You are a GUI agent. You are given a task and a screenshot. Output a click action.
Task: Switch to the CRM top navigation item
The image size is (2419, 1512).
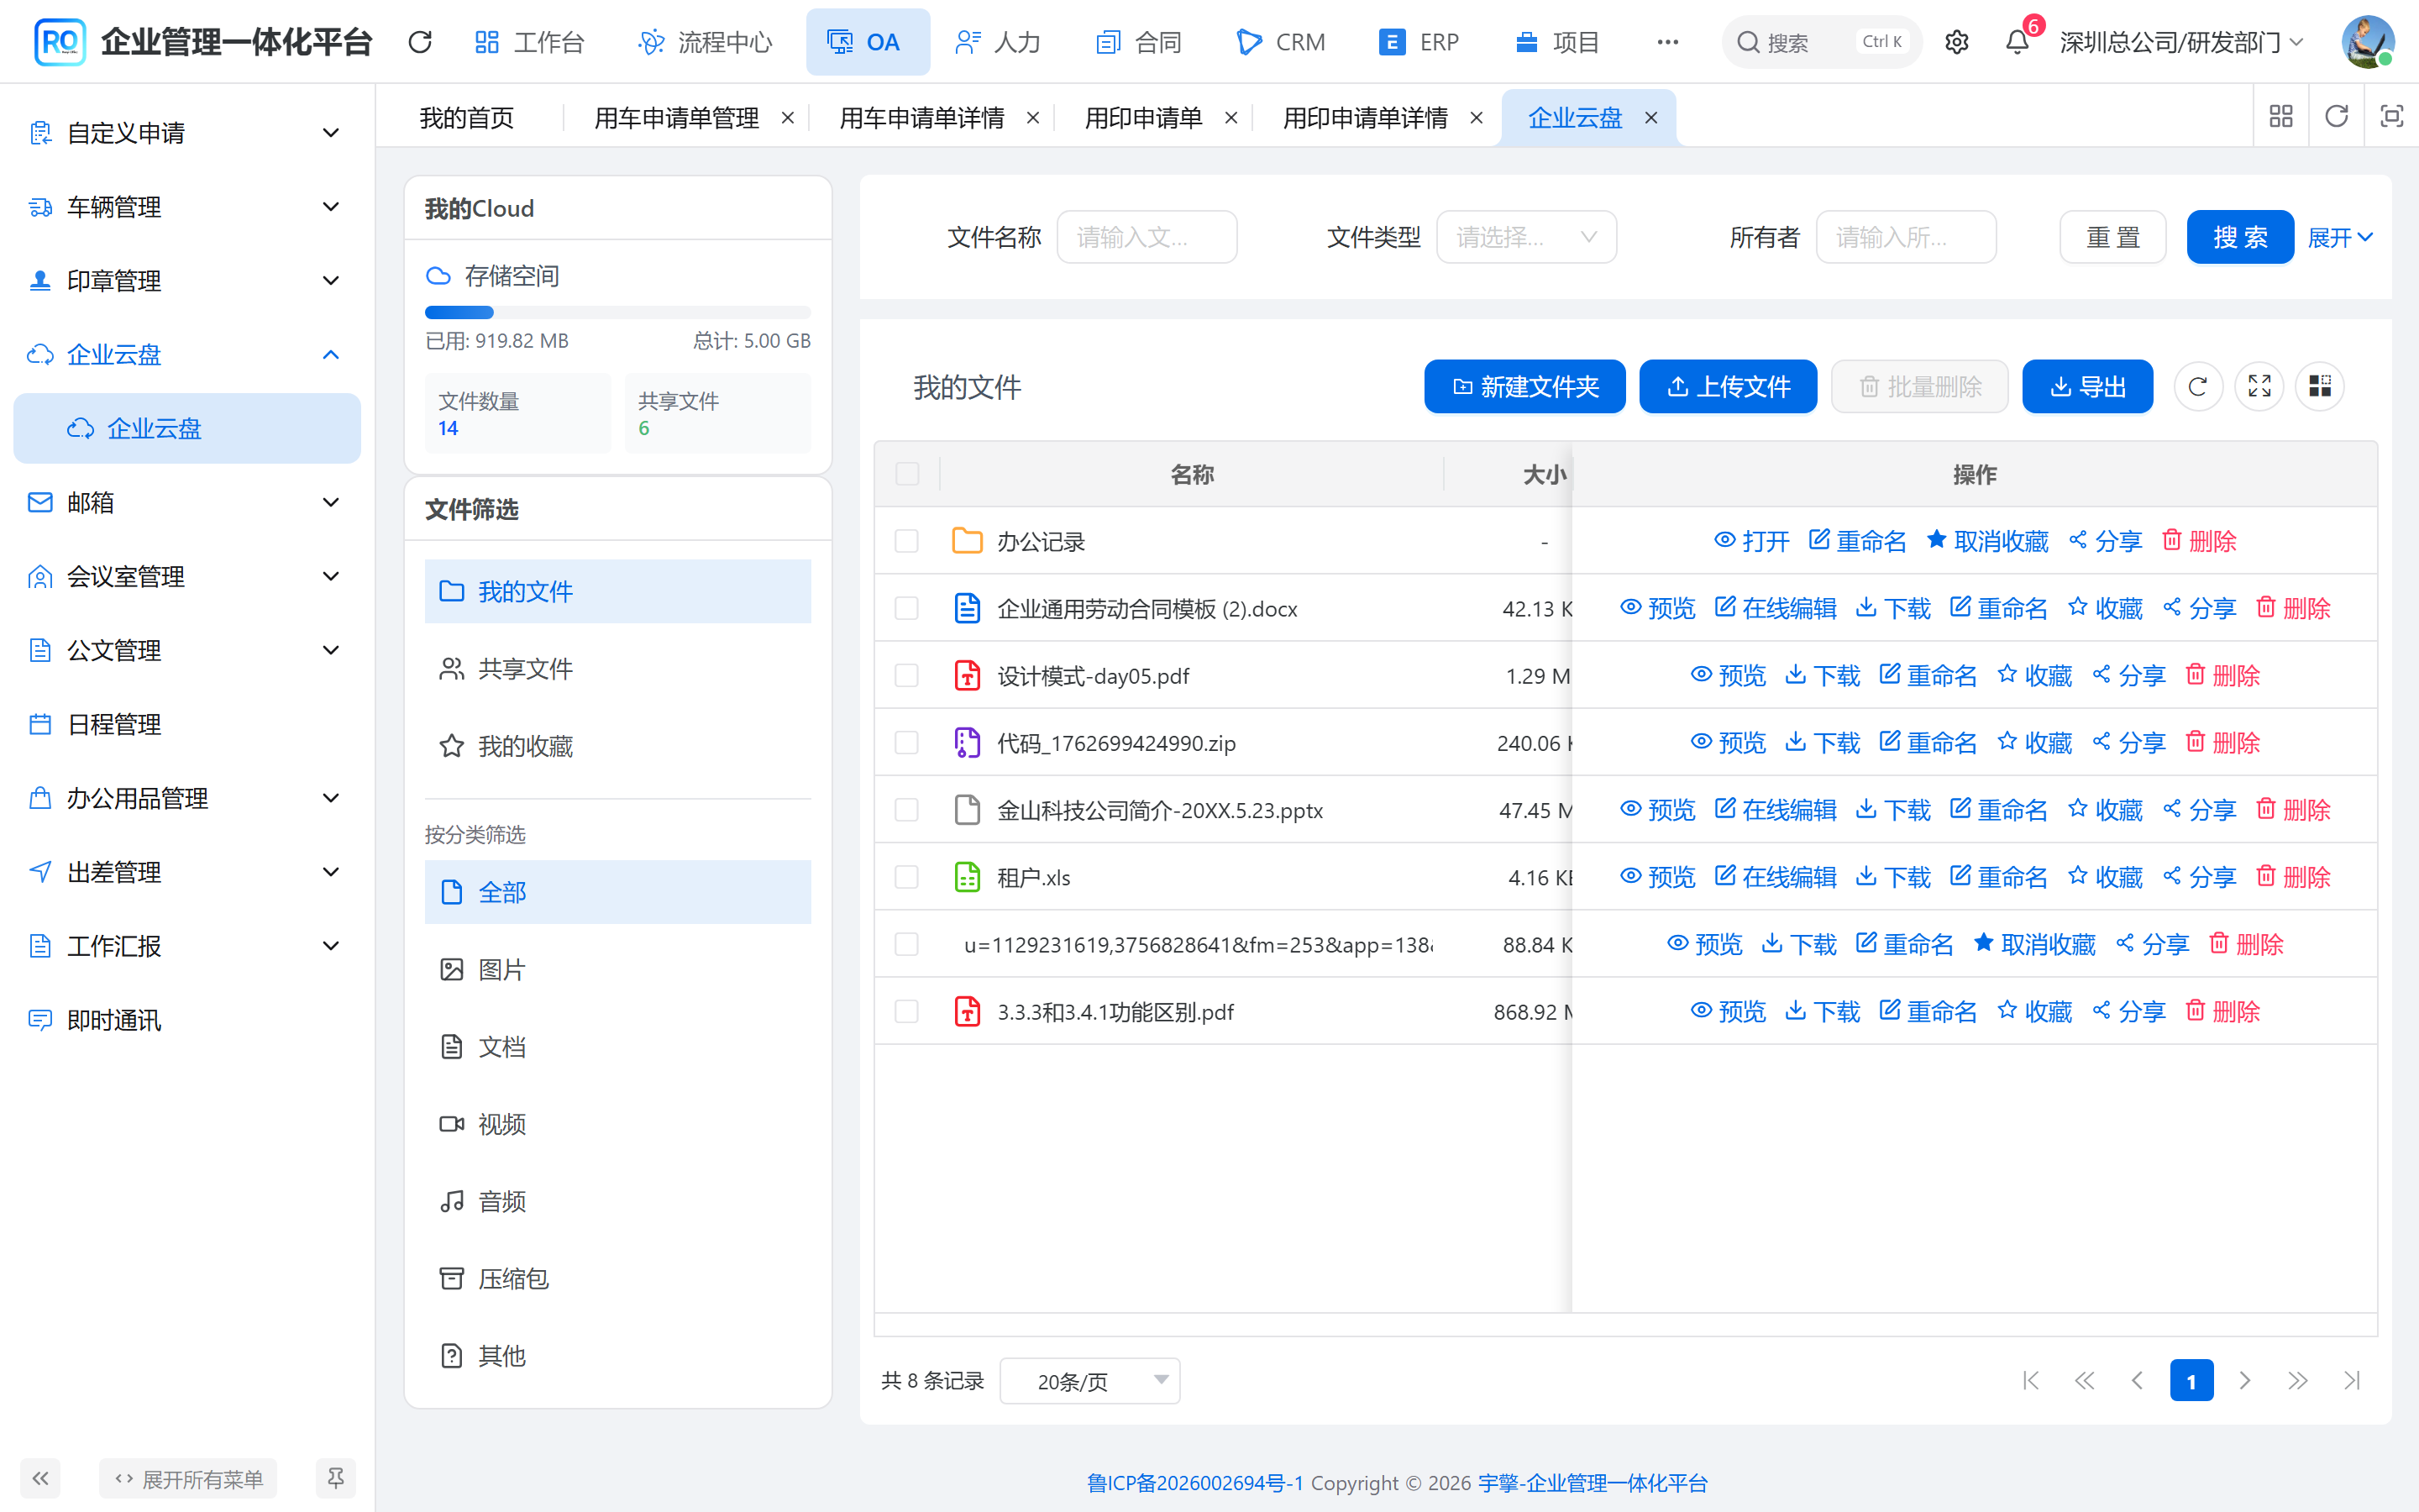click(1280, 42)
